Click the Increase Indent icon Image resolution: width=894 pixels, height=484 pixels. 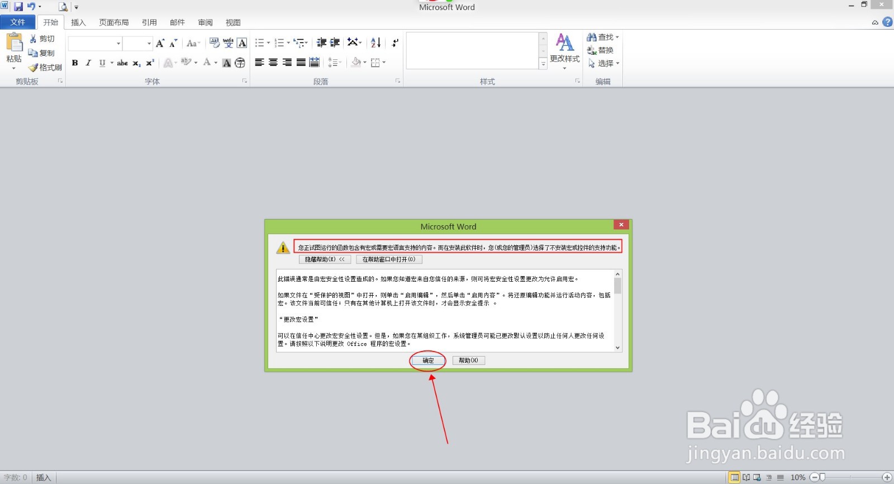(x=335, y=42)
